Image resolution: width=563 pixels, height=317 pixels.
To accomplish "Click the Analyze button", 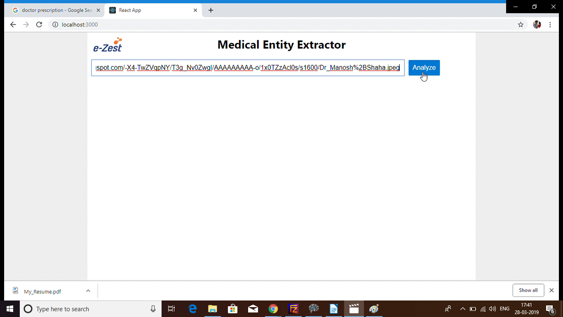I will [x=424, y=68].
